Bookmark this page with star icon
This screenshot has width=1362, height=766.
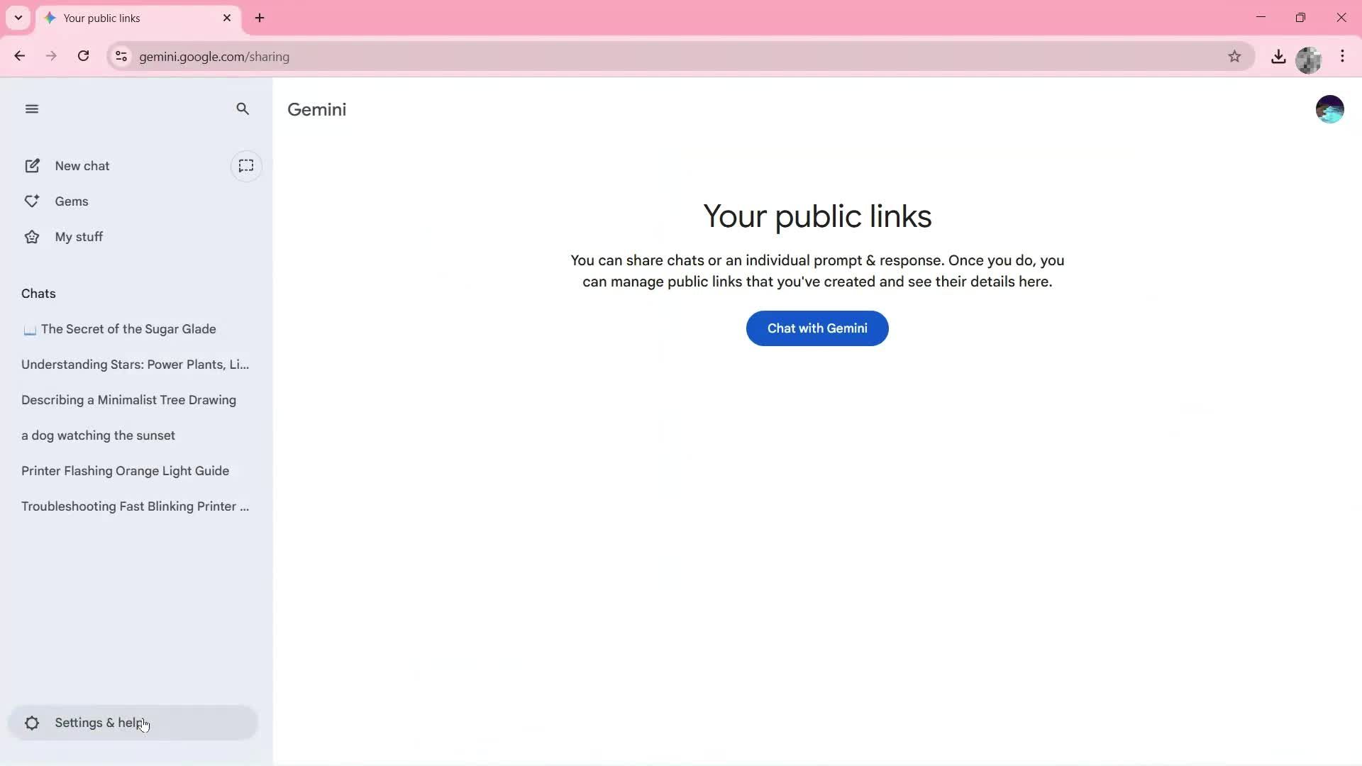point(1234,57)
